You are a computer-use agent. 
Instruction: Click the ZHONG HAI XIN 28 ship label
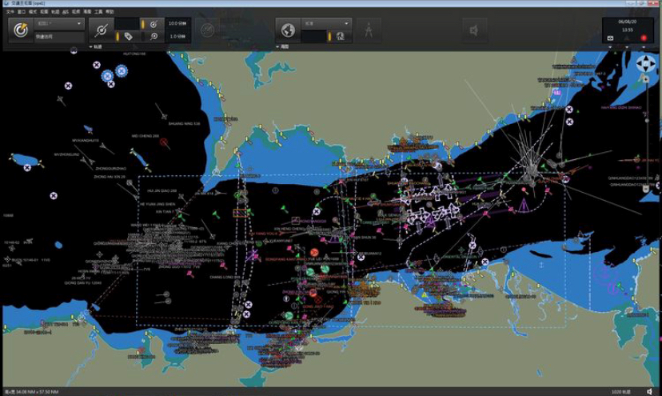click(110, 177)
